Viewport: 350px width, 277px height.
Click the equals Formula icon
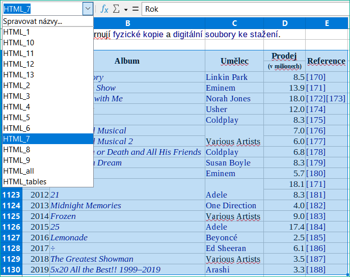coord(136,9)
